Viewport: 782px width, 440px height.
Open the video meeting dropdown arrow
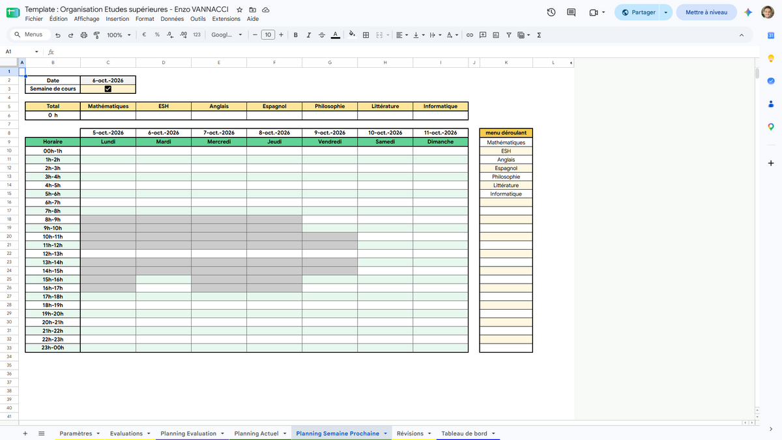[x=603, y=12]
